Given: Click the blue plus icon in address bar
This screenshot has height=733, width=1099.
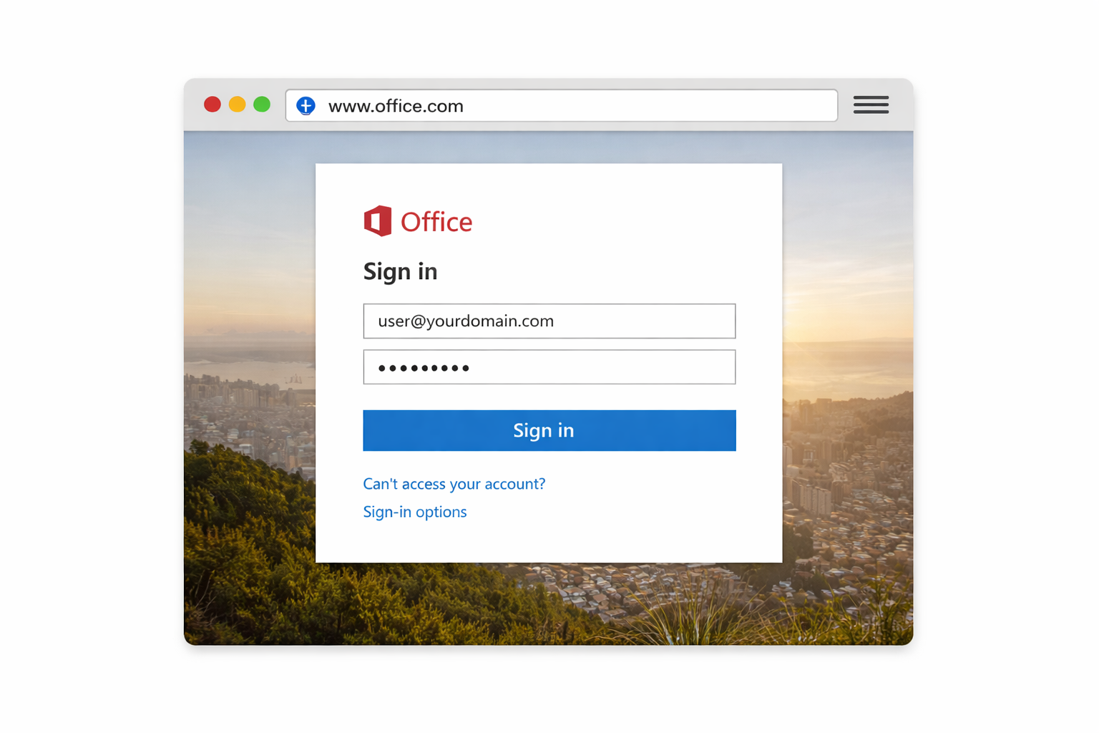Looking at the screenshot, I should tap(306, 106).
